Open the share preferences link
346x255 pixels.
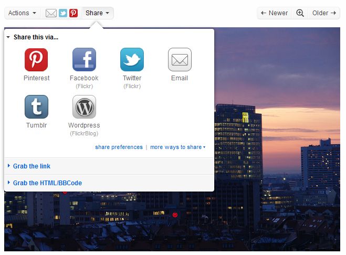pos(119,147)
